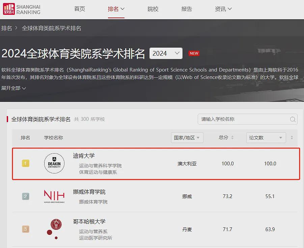Open the 论文数 indicator dropdown
Viewport: 304px width, 248px height.
pos(266,138)
